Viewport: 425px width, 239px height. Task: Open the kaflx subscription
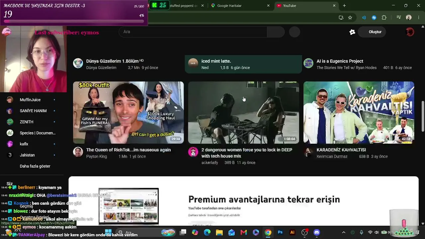tap(32, 144)
